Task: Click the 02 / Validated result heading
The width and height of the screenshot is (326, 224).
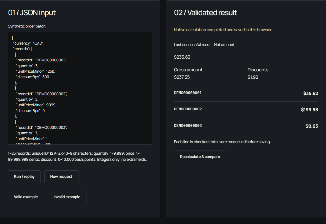Action: pos(205,13)
